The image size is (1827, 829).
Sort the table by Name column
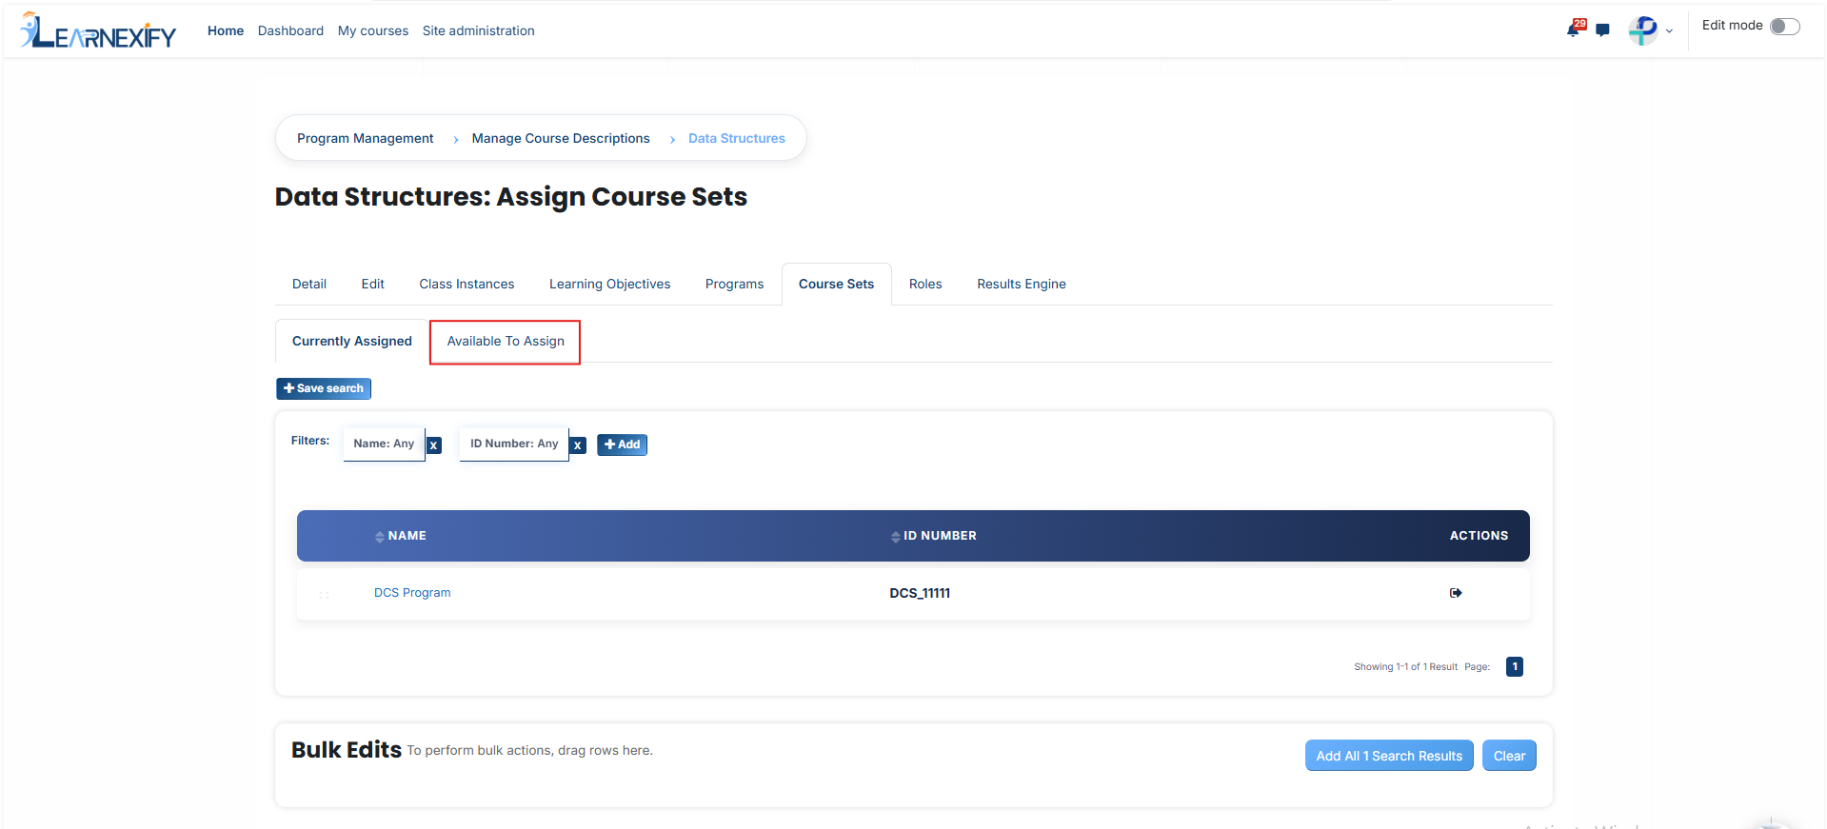point(401,536)
